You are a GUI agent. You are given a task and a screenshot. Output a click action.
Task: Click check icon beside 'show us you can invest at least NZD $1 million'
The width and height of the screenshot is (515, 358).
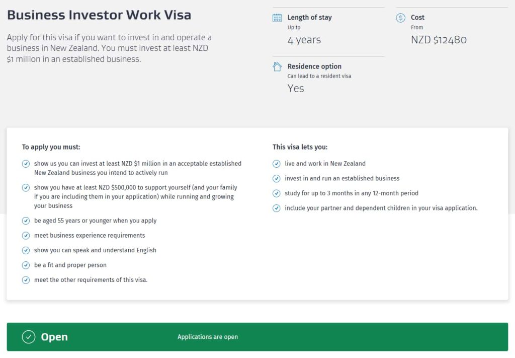[x=26, y=164]
